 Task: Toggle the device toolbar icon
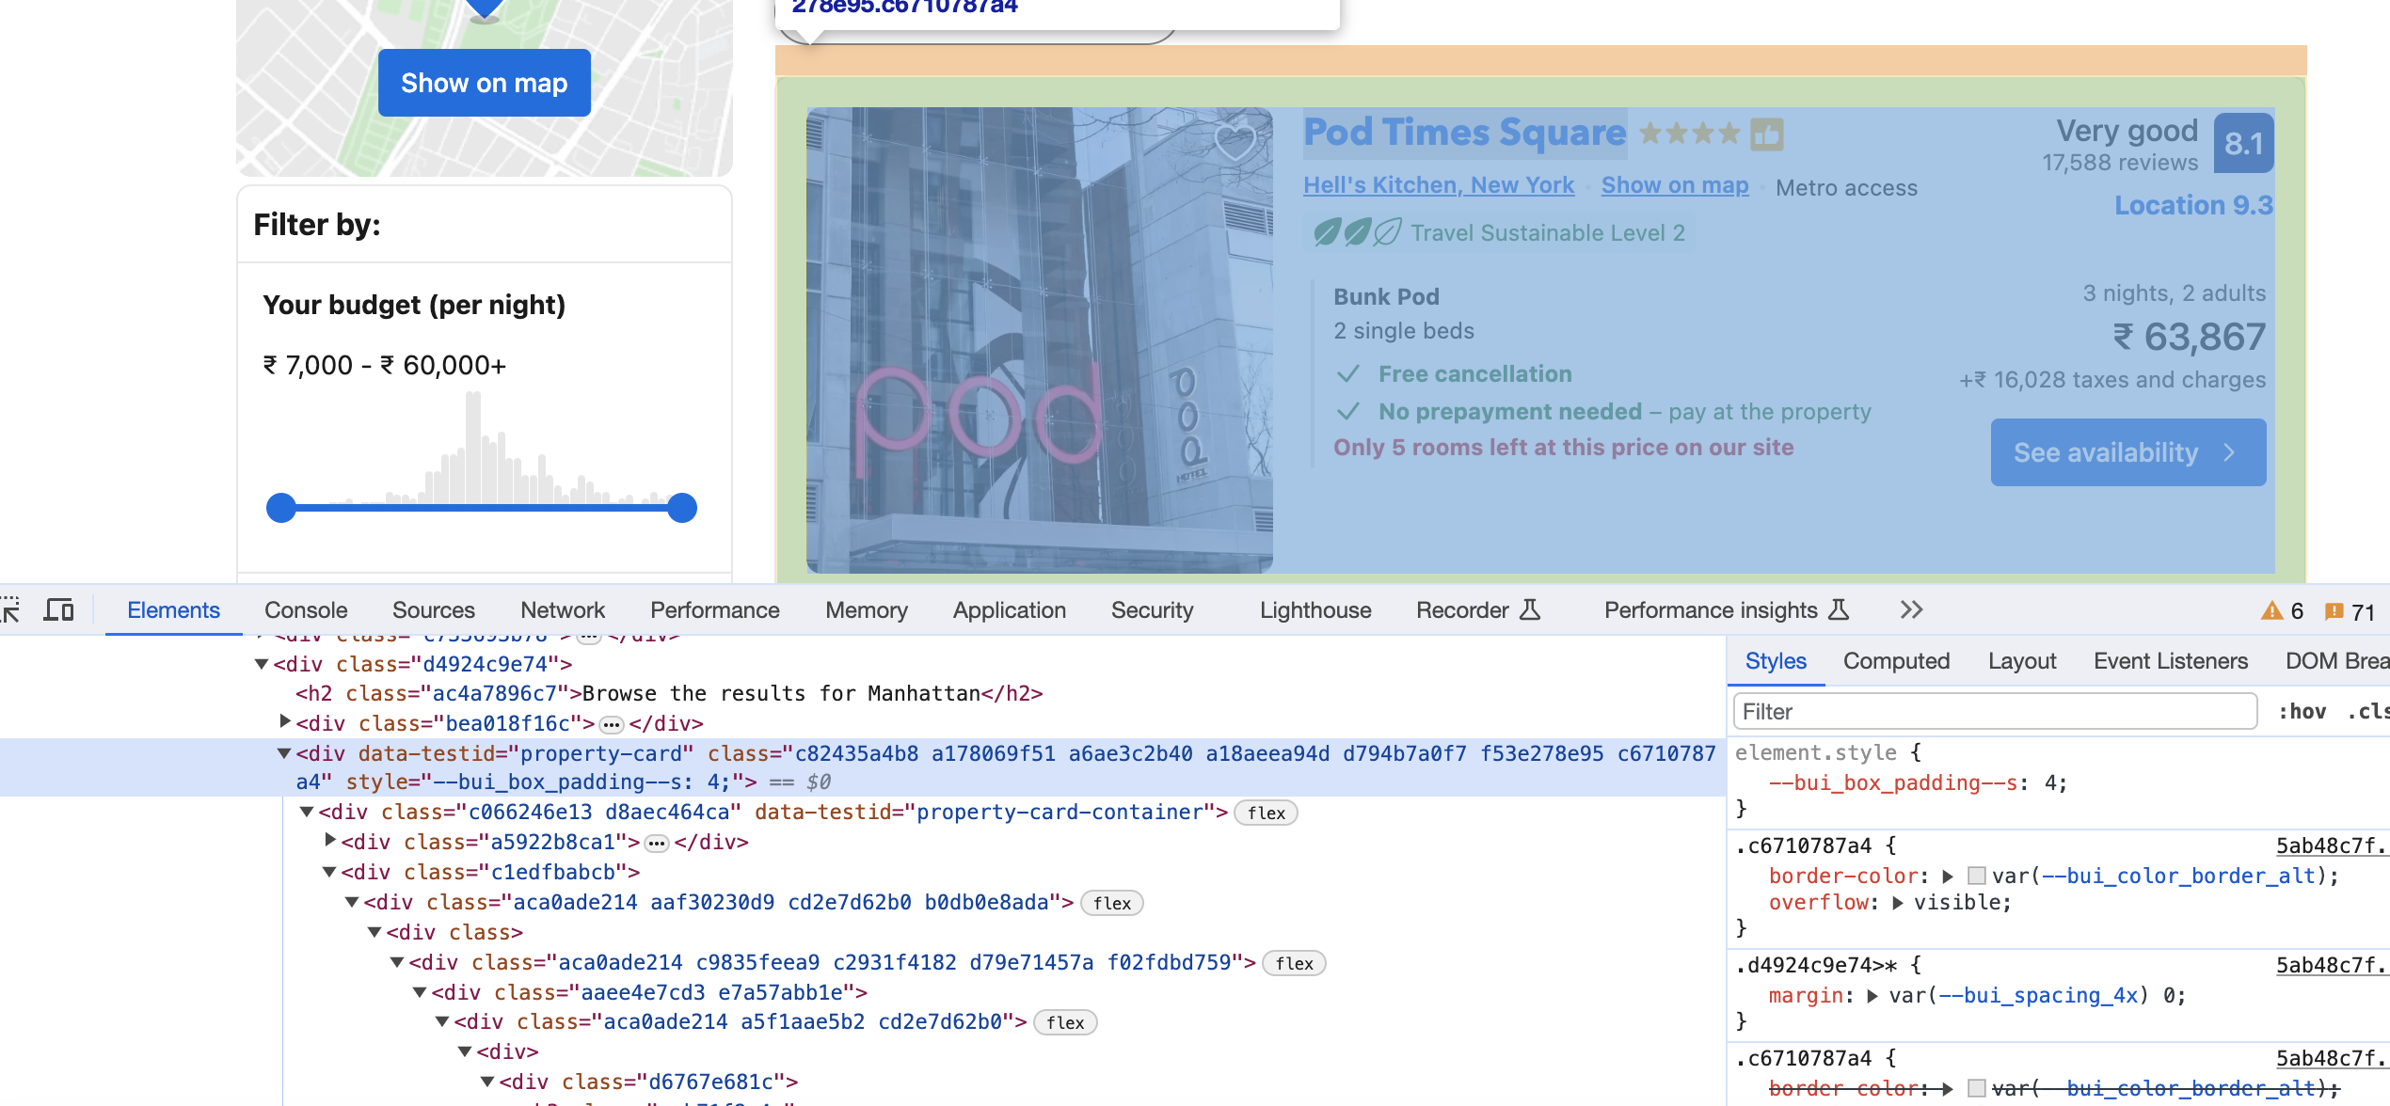click(58, 610)
